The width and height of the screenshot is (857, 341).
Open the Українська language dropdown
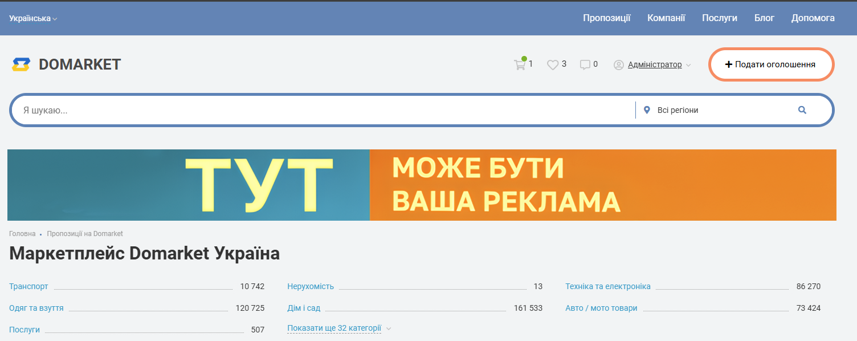(x=33, y=18)
